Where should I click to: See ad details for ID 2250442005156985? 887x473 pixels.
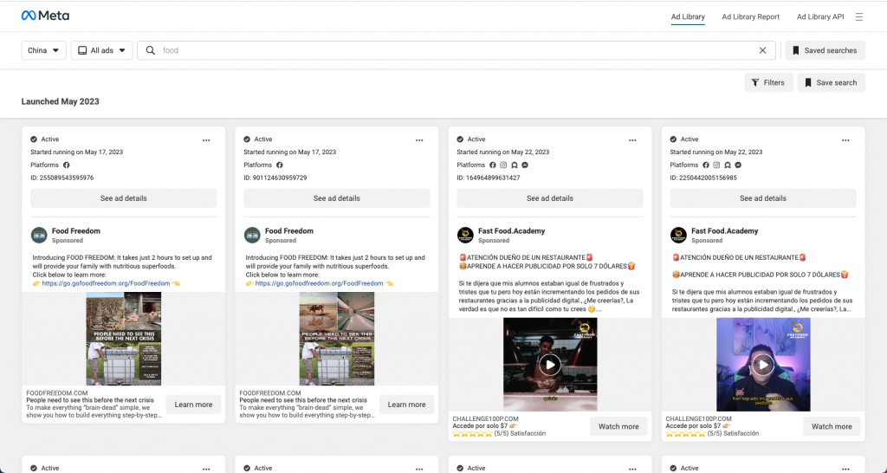point(763,198)
